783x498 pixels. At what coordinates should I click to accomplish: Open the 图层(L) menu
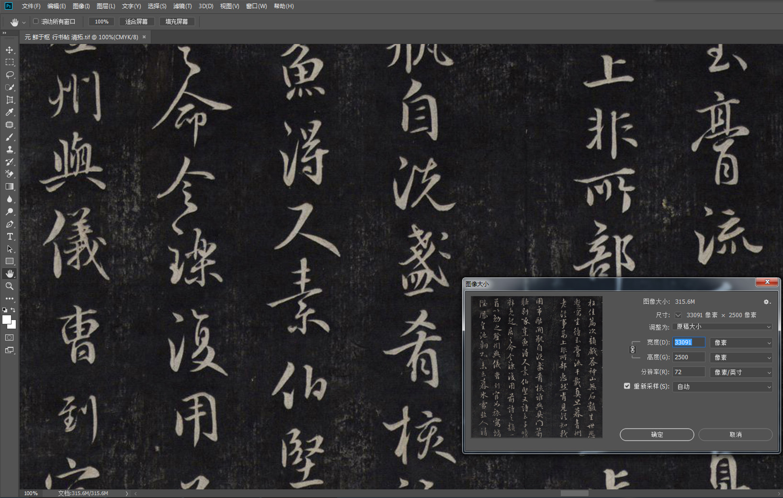(x=106, y=6)
